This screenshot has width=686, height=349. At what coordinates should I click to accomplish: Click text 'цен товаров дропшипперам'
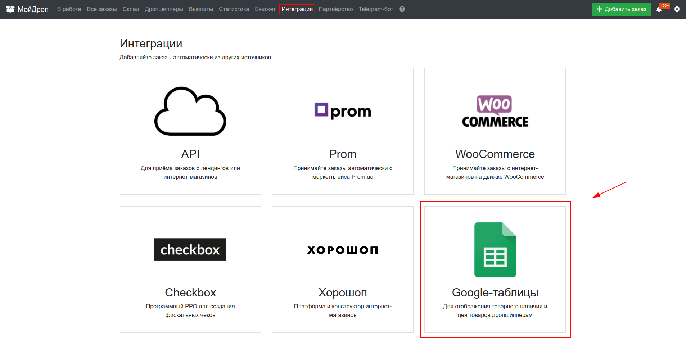[x=495, y=315]
